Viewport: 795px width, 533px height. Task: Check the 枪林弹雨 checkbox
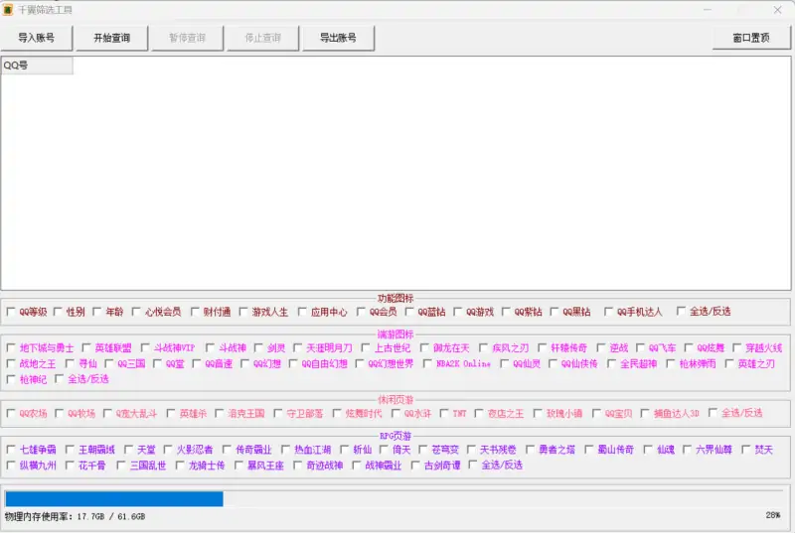670,363
